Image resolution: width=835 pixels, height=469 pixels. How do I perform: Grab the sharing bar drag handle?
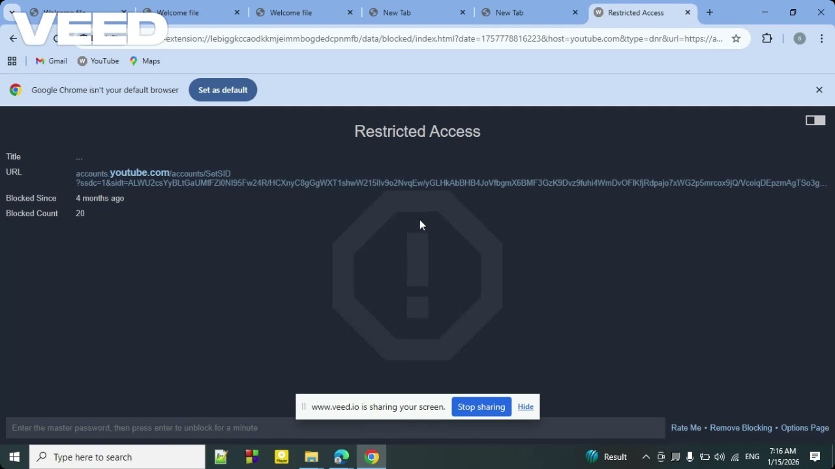(x=303, y=407)
